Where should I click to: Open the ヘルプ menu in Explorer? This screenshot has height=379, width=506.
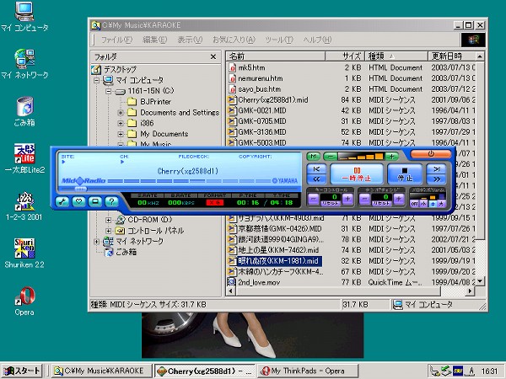(317, 40)
